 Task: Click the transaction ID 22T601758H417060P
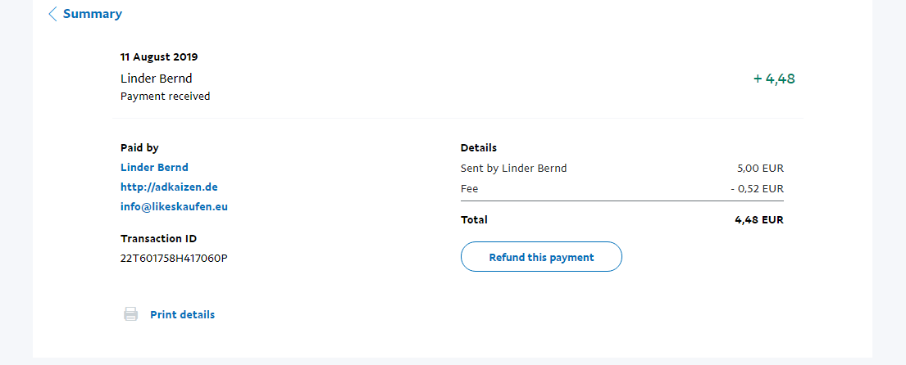(x=174, y=259)
